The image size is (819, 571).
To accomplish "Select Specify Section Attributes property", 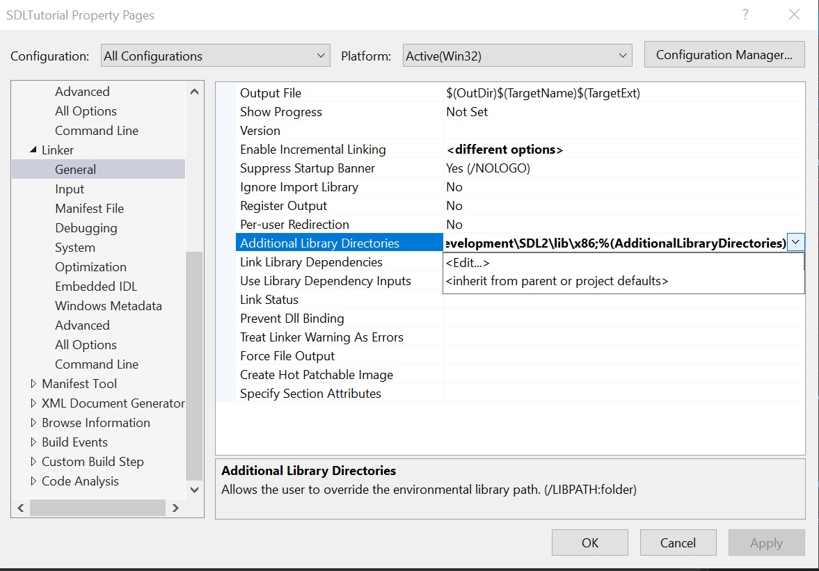I will pyautogui.click(x=311, y=394).
